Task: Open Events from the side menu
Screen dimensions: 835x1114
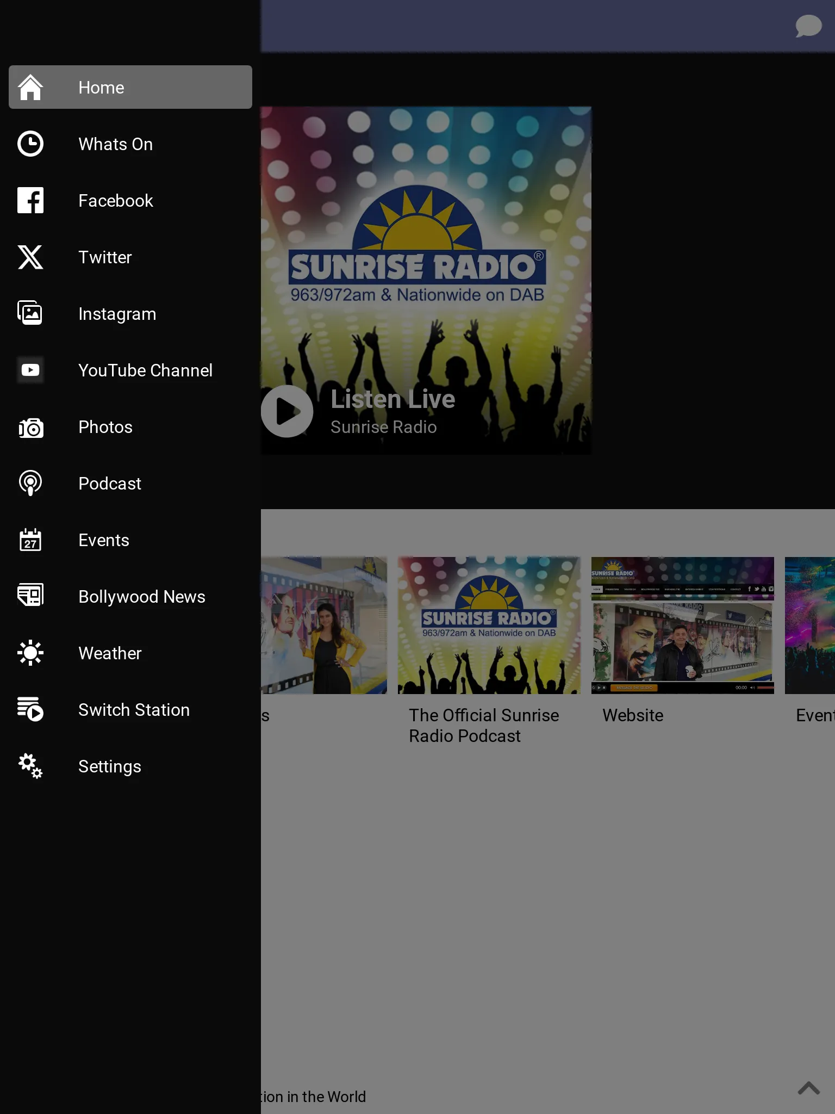Action: pos(130,540)
